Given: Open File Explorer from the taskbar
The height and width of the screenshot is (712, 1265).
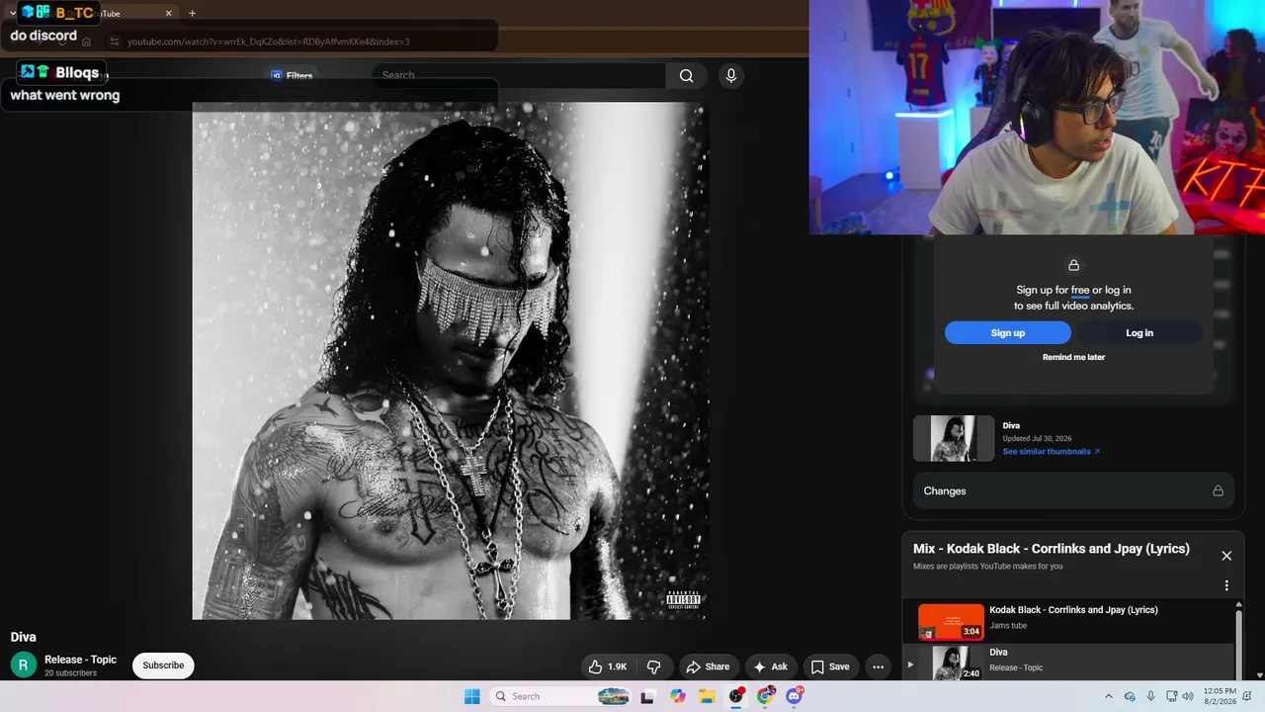Looking at the screenshot, I should point(708,696).
